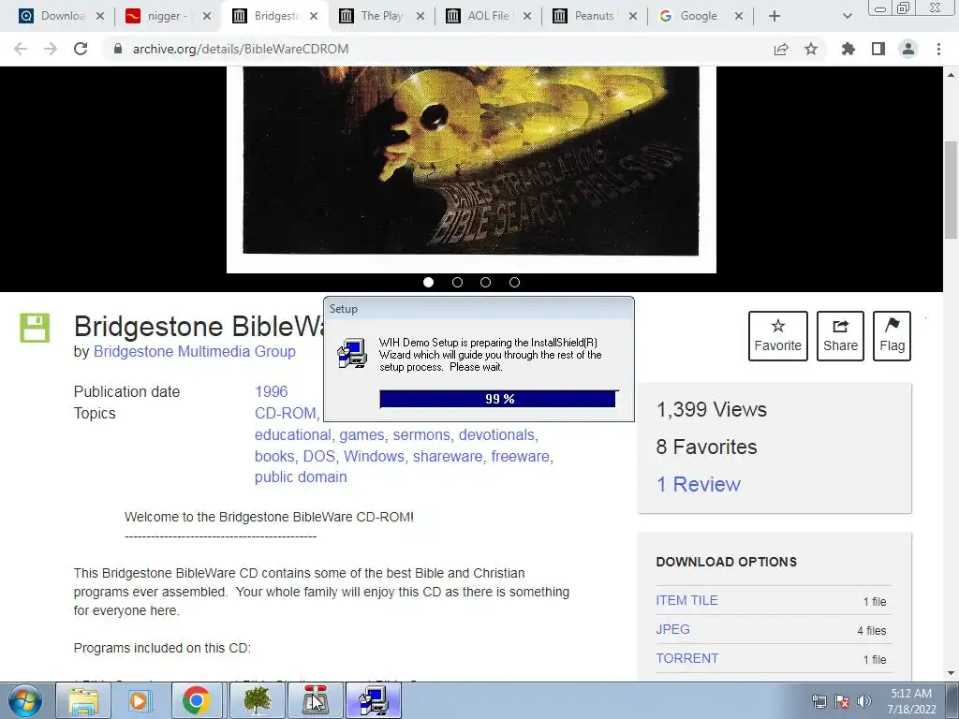Image resolution: width=959 pixels, height=719 pixels.
Task: Open the Windows topic link
Action: [374, 456]
